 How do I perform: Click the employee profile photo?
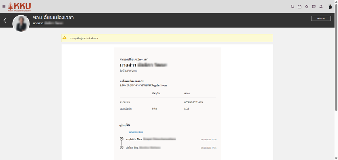(21, 24)
